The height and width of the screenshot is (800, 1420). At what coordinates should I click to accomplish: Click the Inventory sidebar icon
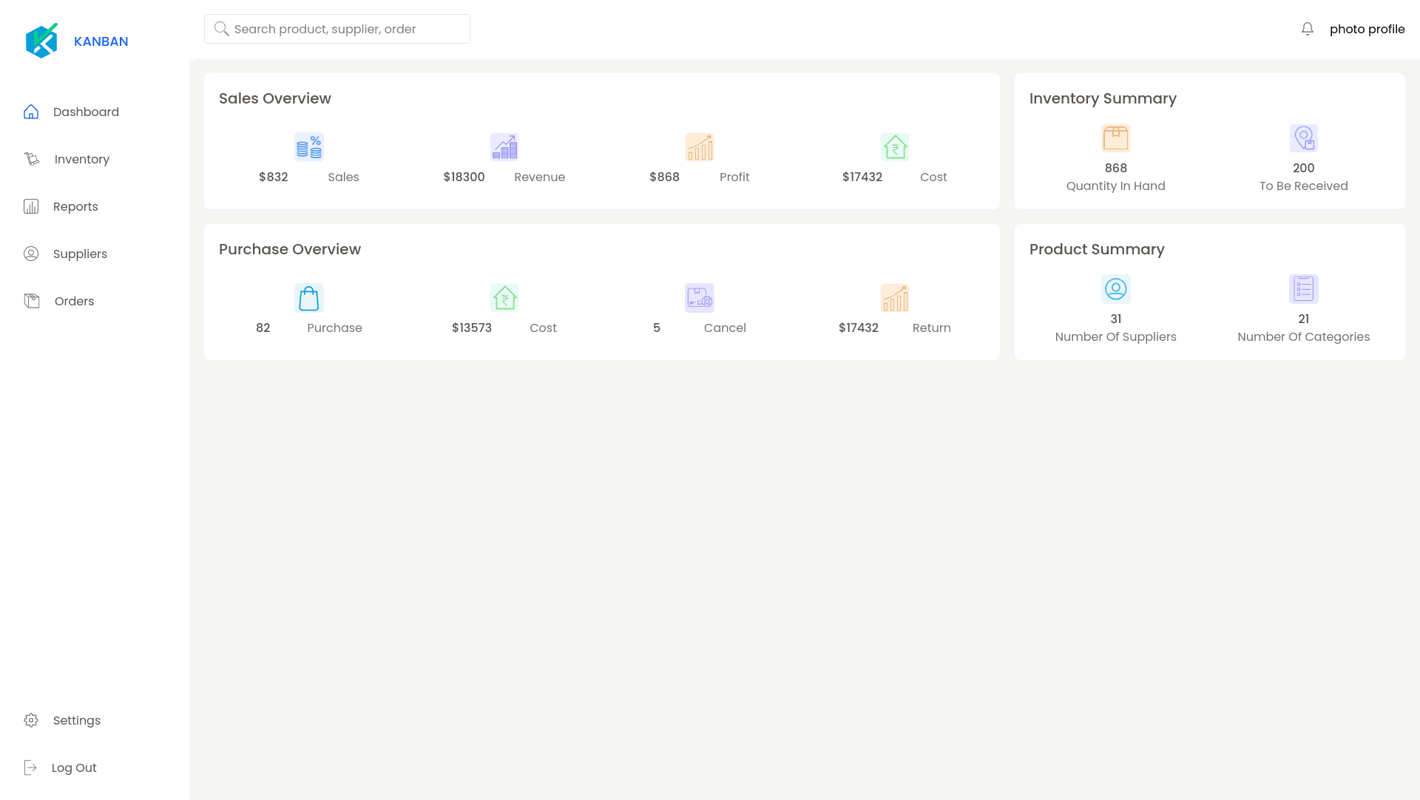[31, 159]
